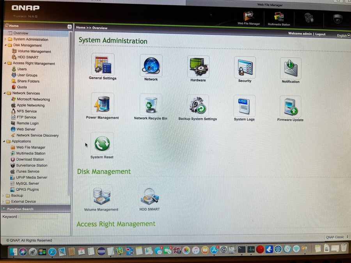Screen dimensions: 351x263
Task: Click the Network Recycle Bin icon
Action: [x=151, y=105]
